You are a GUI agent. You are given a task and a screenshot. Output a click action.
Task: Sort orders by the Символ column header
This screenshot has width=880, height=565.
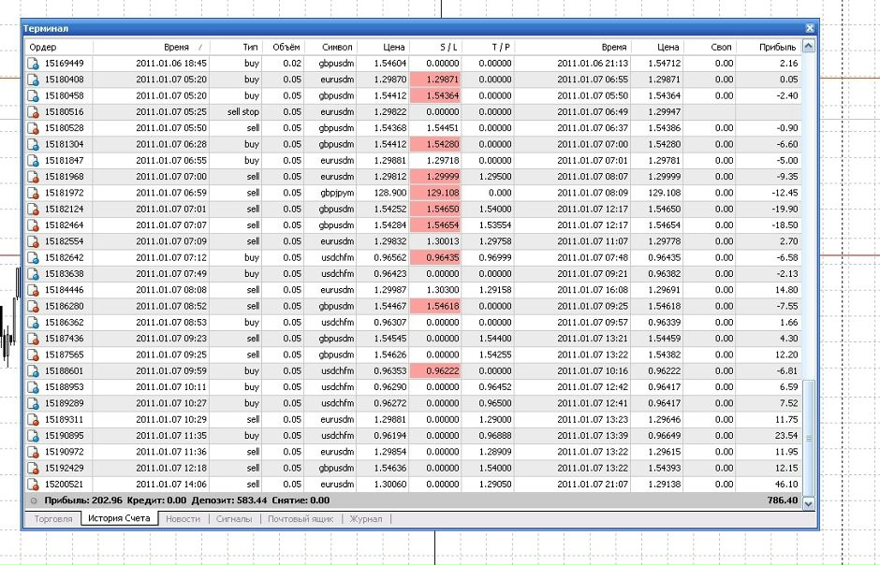(x=336, y=47)
